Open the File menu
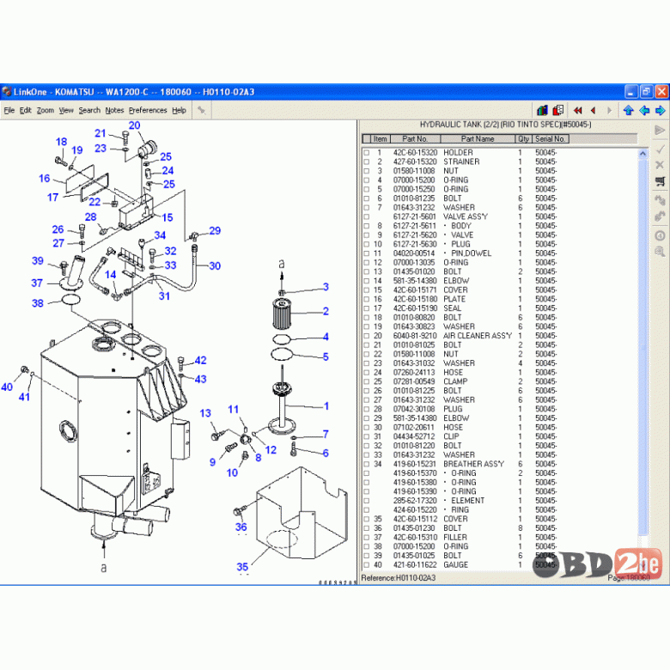This screenshot has width=670, height=670. pyautogui.click(x=9, y=110)
